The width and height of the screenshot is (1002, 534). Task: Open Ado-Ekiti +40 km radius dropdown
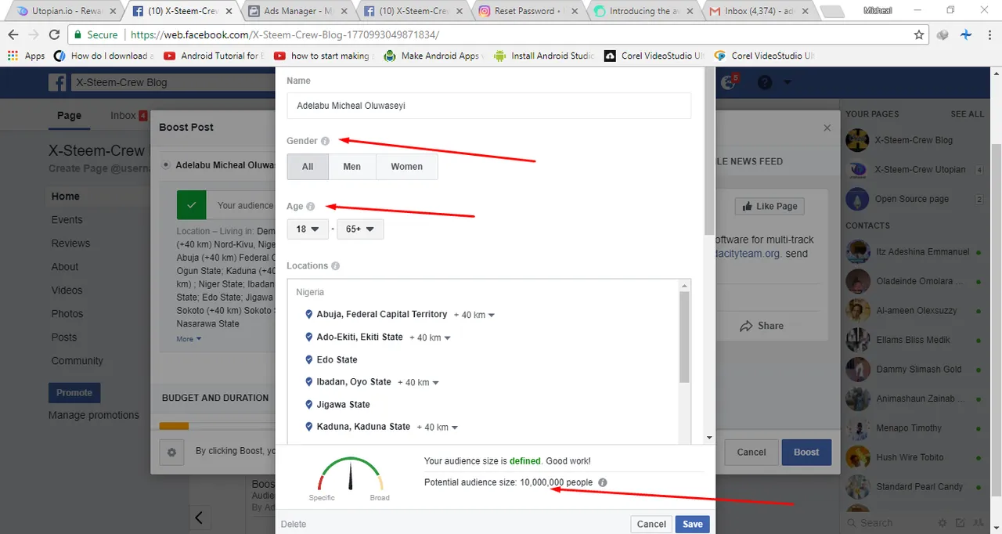click(431, 337)
